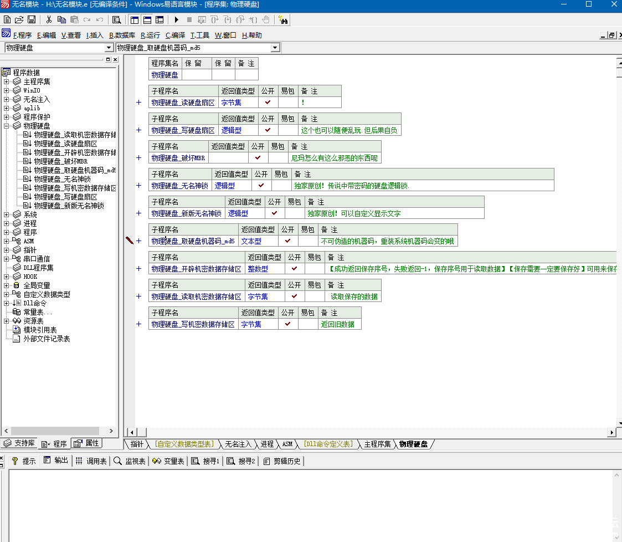The image size is (622, 542).
Task: Open the 提示 output tab
Action: click(x=24, y=461)
